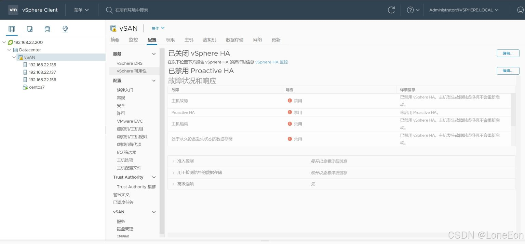Click the search magnifier icon
This screenshot has width=525, height=244.
coord(109,10)
